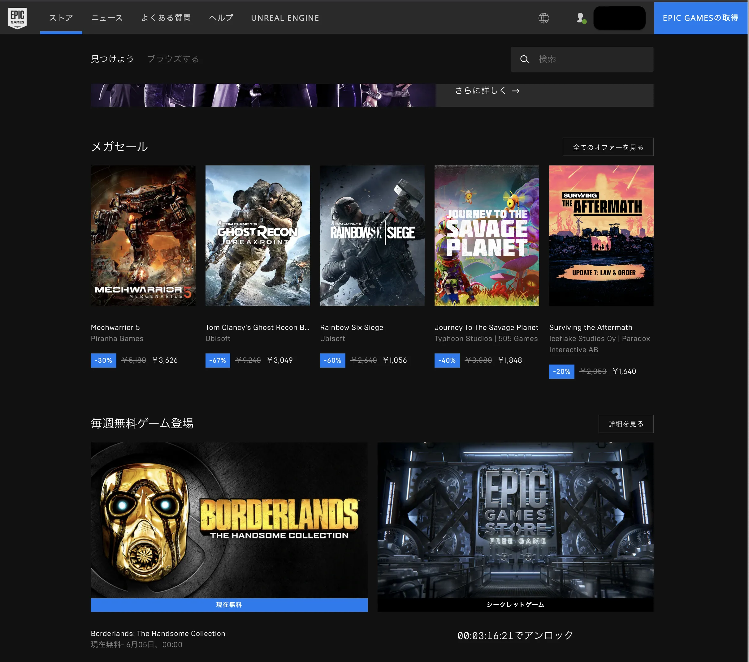
Task: Click the 00:03:16:21でアンロック countdown
Action: [x=515, y=635]
